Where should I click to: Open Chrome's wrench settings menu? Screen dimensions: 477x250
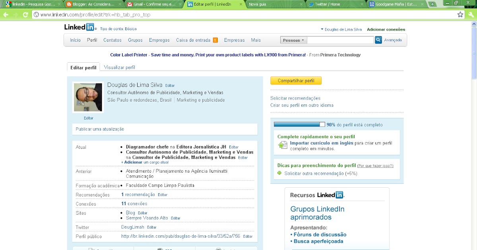[471, 15]
